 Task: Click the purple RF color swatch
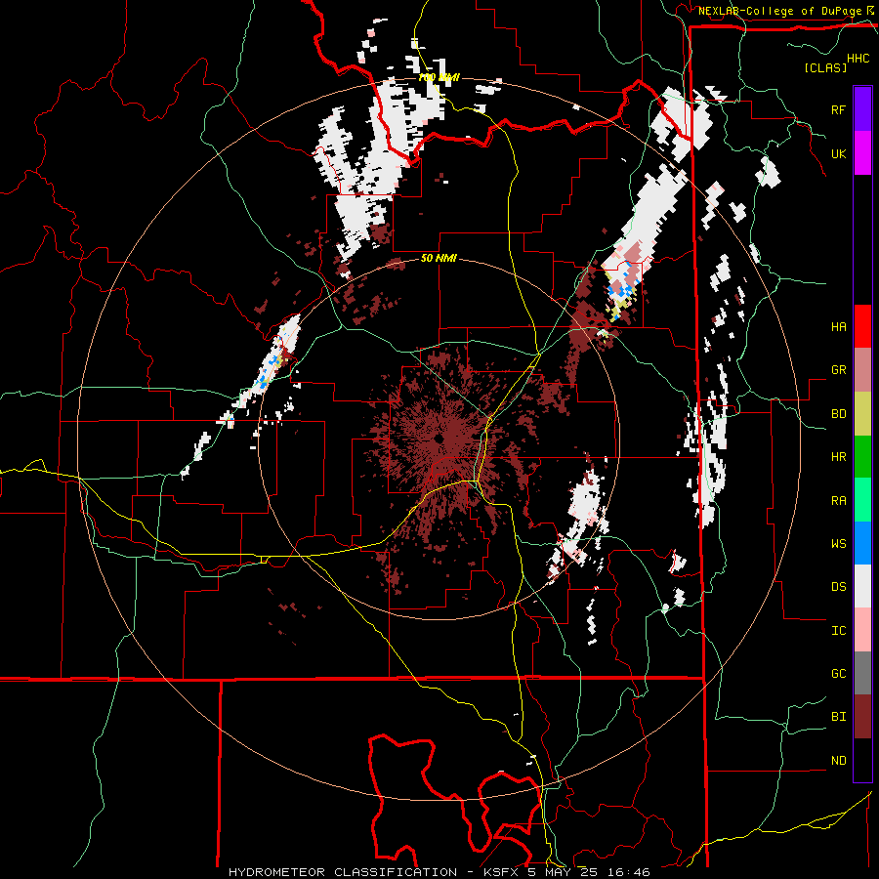pos(862,109)
